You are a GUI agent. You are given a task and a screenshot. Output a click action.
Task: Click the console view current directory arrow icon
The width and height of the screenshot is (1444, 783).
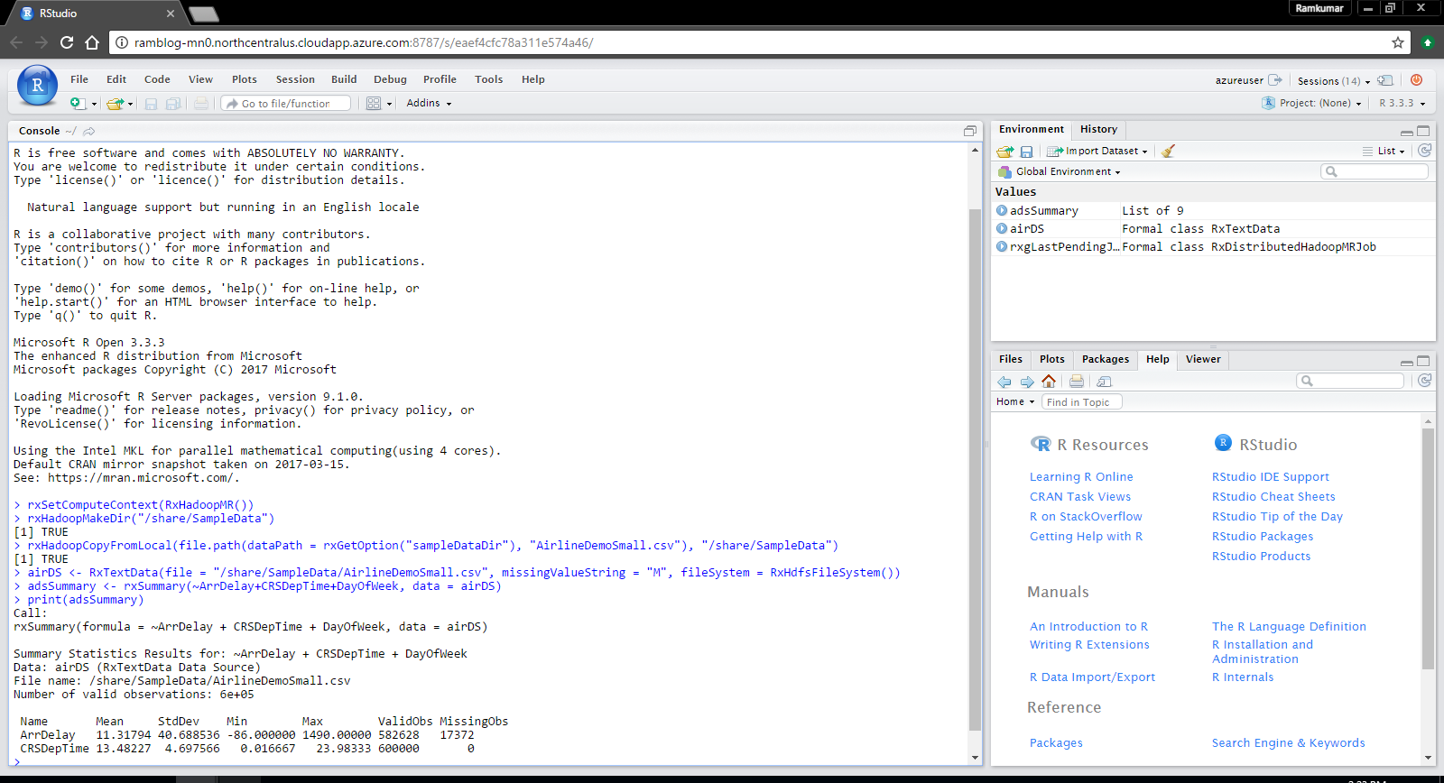(89, 131)
